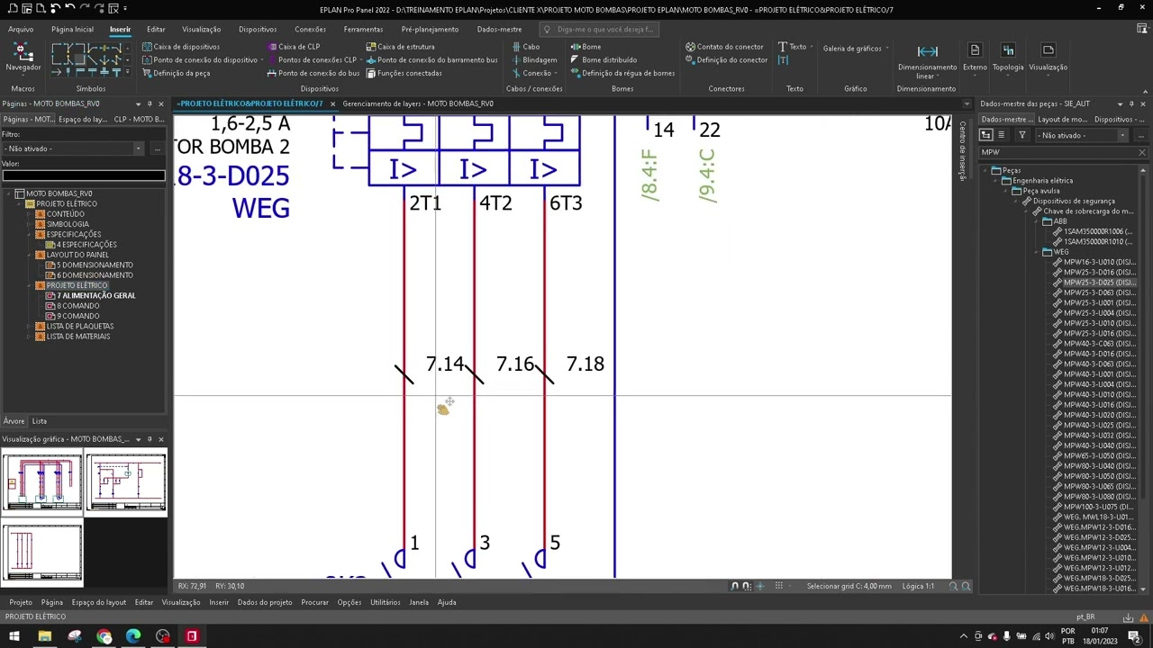Select the Texto text tool

(793, 47)
